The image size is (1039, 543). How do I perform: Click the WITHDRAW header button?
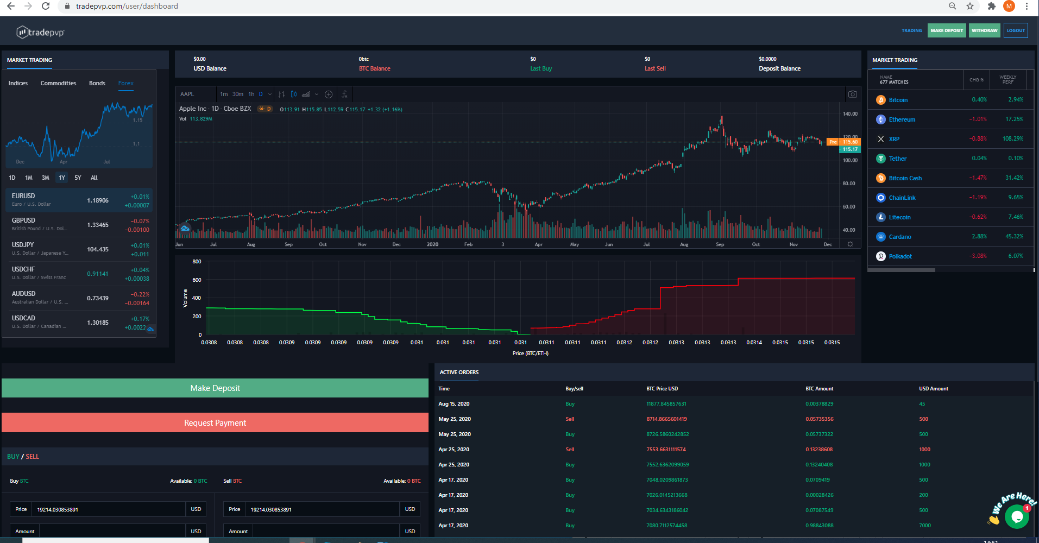coord(985,30)
